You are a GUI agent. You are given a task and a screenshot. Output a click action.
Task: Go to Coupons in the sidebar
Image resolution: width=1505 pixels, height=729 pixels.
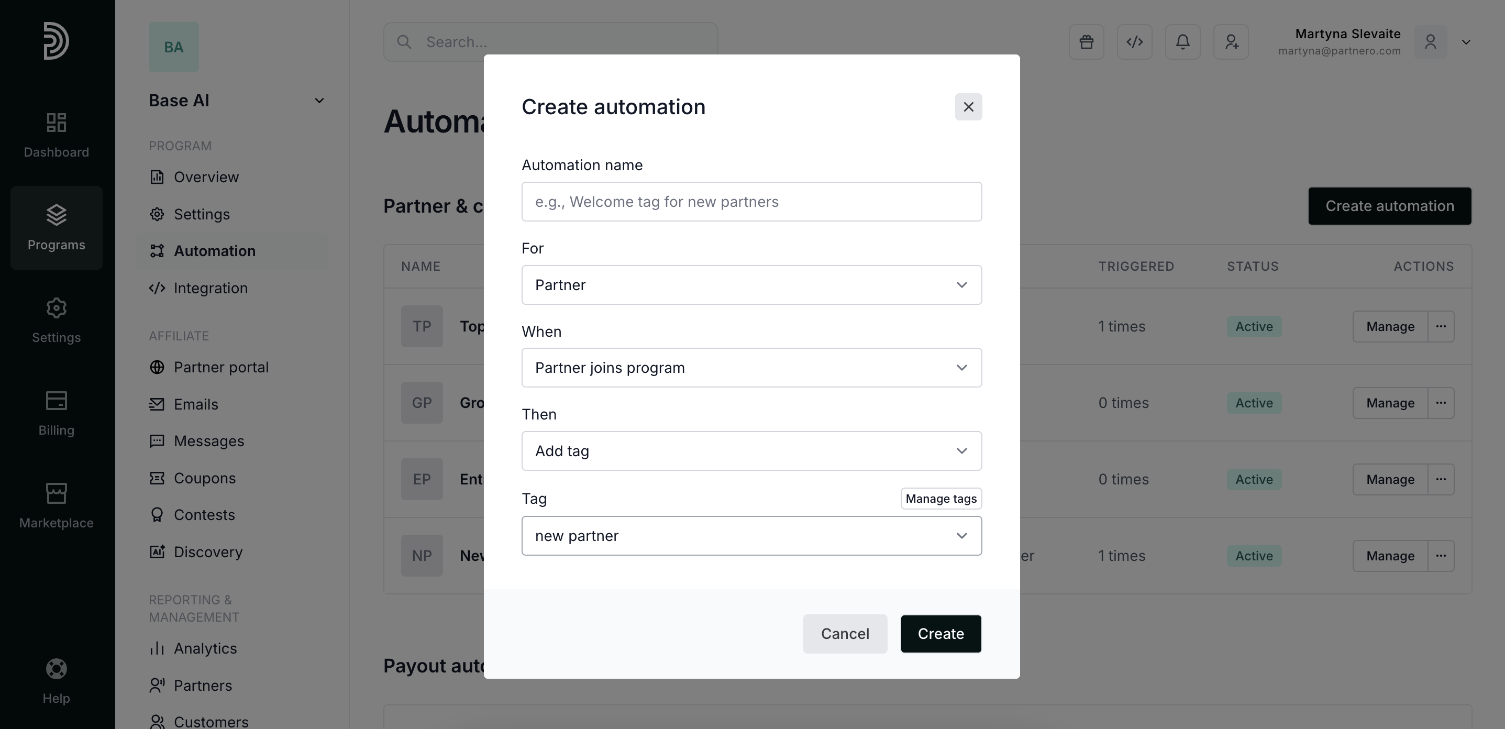[204, 478]
